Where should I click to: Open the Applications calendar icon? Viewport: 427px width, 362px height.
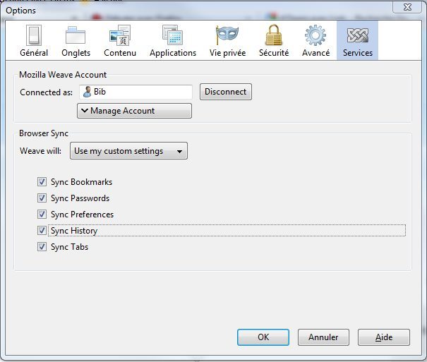[172, 35]
